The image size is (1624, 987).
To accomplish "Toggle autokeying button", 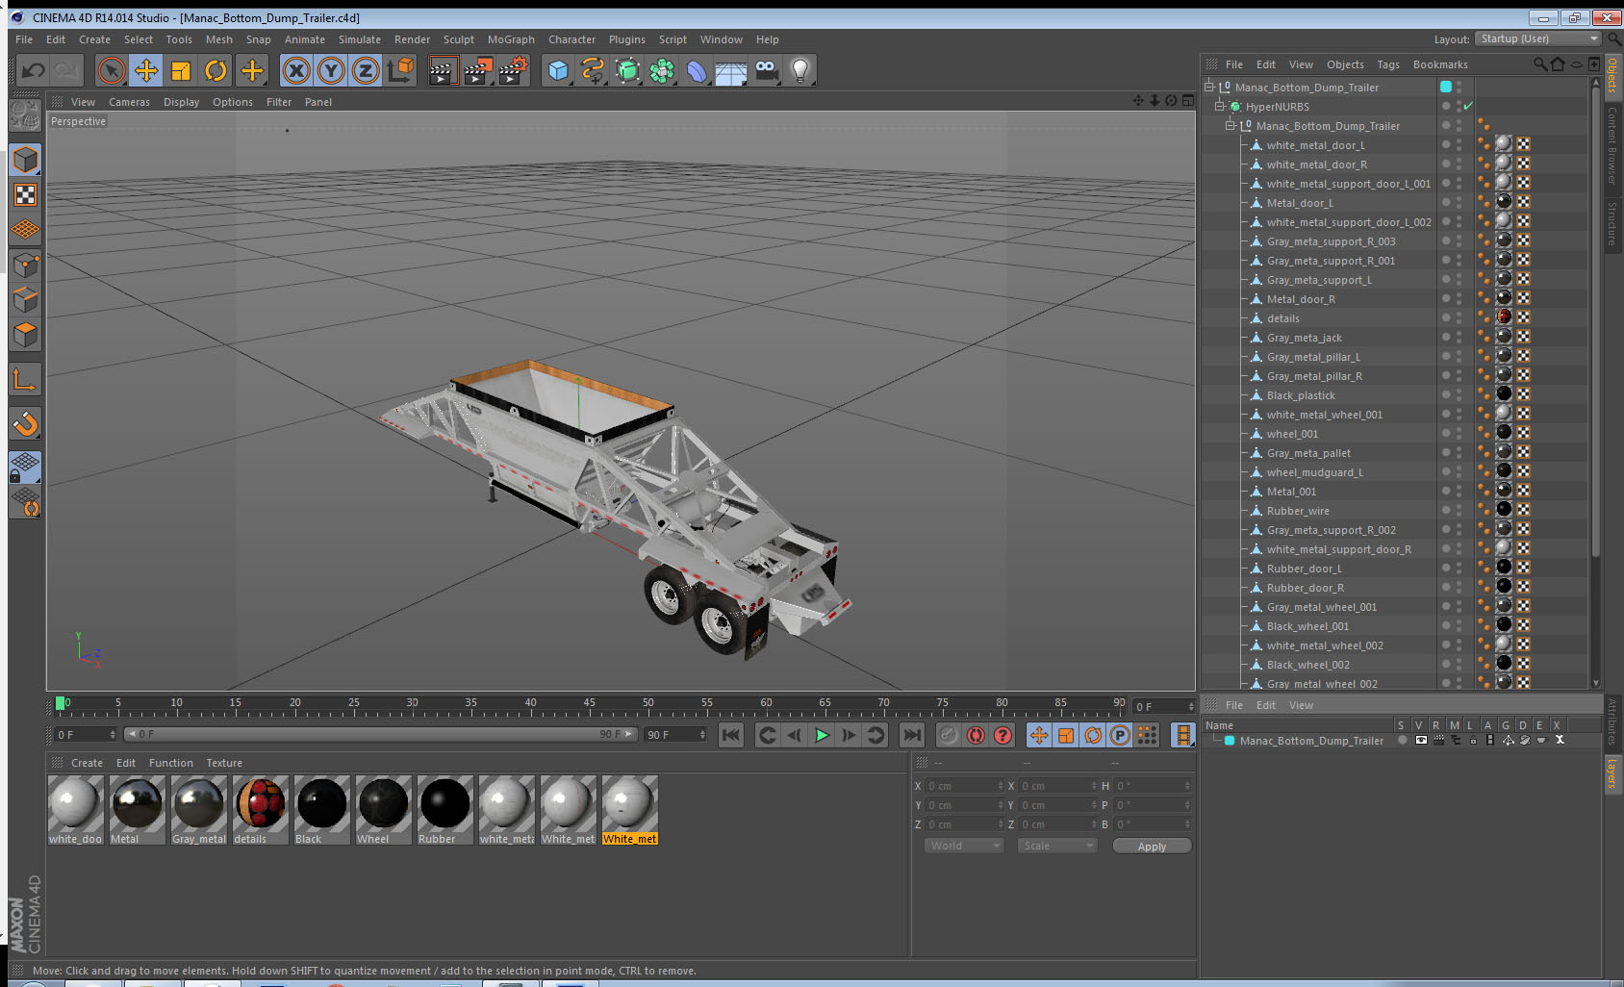I will coord(976,735).
